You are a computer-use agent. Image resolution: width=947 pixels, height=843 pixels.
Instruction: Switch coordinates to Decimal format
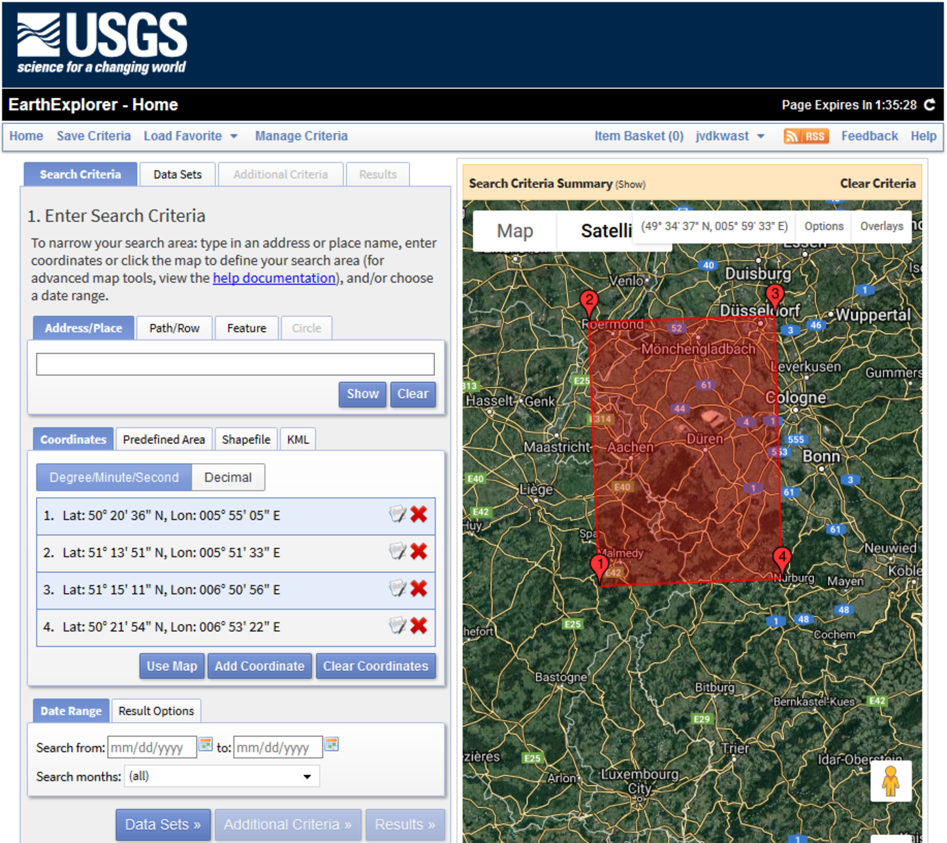pyautogui.click(x=227, y=478)
